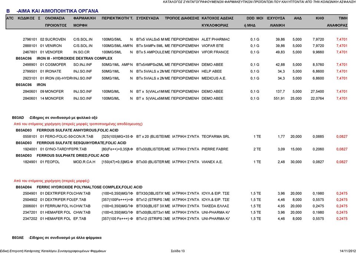
Task: Click the page number Σελίδα 13
Action: [178, 251]
